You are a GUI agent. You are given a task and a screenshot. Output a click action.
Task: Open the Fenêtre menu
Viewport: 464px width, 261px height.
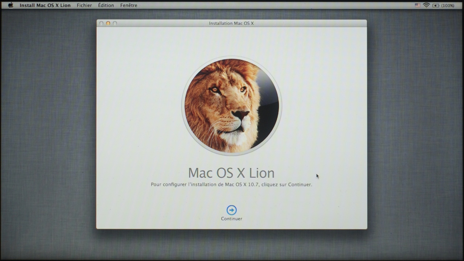tap(129, 5)
